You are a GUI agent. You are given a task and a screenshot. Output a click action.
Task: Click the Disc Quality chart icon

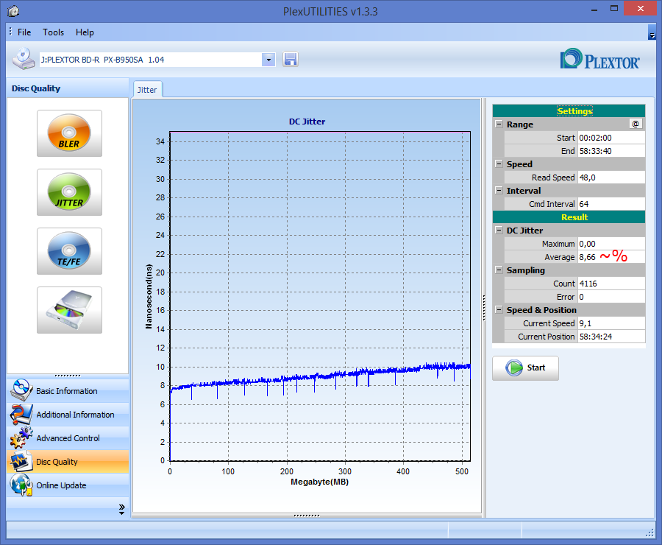[21, 461]
